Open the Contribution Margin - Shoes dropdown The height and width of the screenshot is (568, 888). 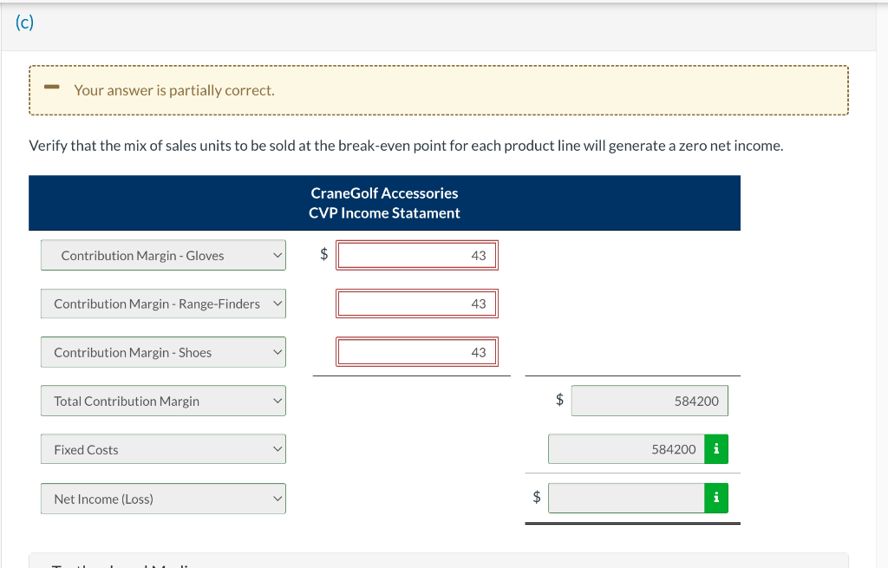click(163, 352)
